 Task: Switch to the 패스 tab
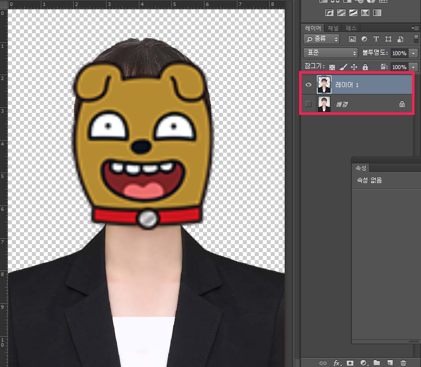pyautogui.click(x=351, y=28)
